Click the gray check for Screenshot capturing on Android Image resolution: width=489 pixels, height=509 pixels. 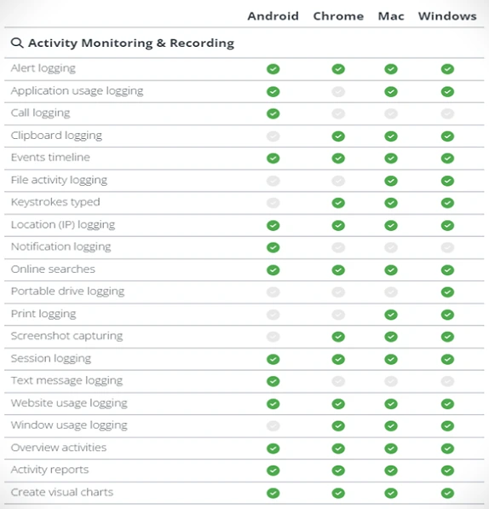pos(273,337)
